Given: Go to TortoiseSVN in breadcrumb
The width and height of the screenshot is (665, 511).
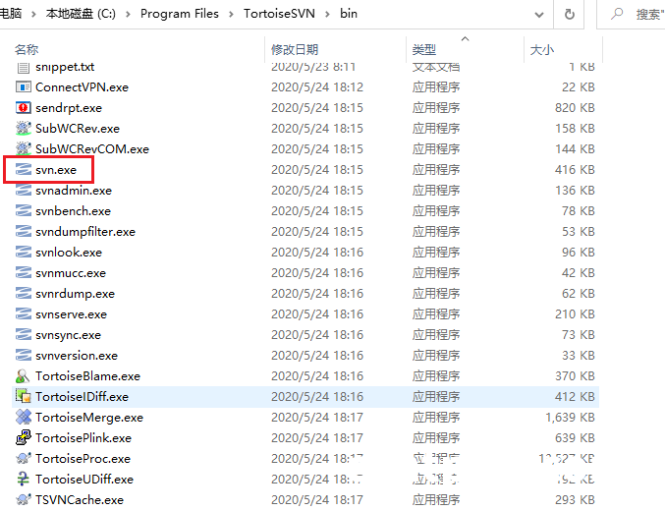Looking at the screenshot, I should [279, 14].
